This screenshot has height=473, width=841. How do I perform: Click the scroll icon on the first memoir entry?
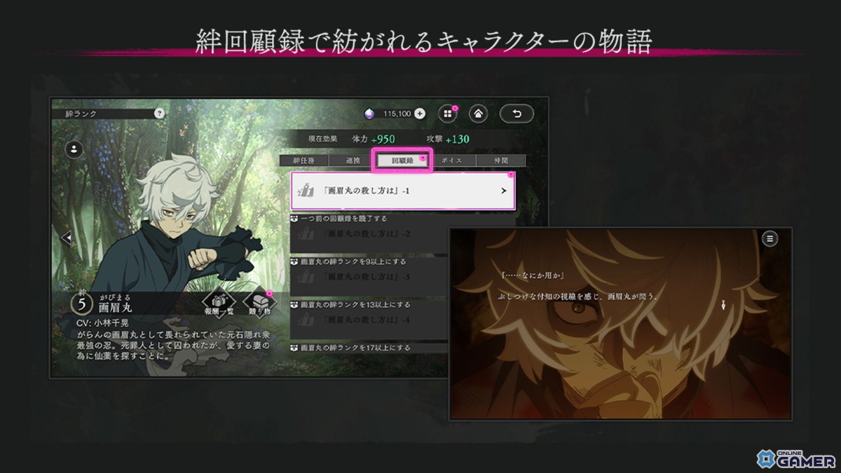306,188
